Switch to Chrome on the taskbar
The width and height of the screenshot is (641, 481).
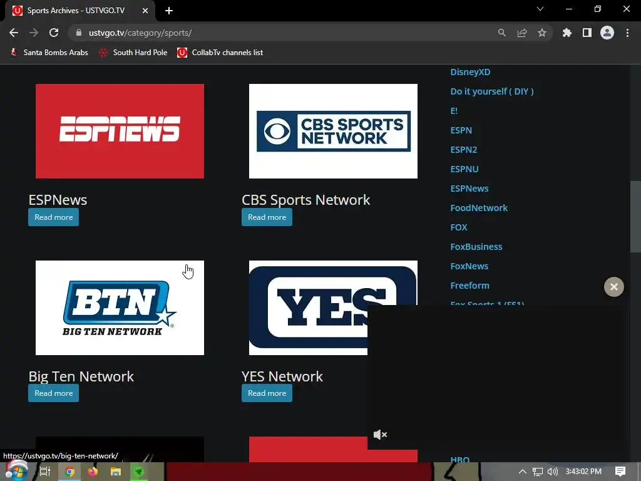[x=69, y=472]
